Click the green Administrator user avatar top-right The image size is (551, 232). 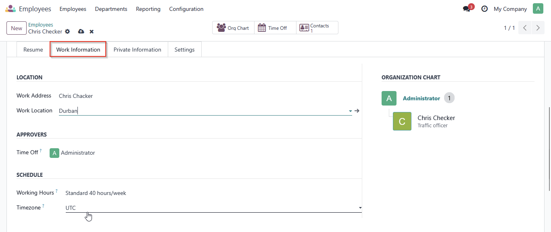(x=538, y=8)
